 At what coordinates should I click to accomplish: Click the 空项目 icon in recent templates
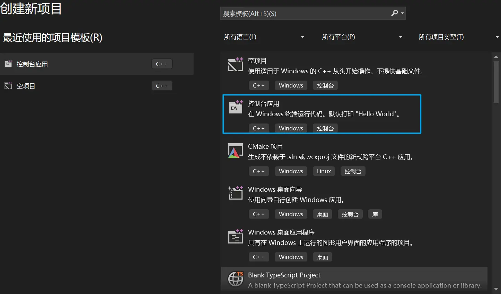click(8, 86)
